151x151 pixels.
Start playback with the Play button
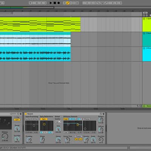pyautogui.click(x=51, y=3)
